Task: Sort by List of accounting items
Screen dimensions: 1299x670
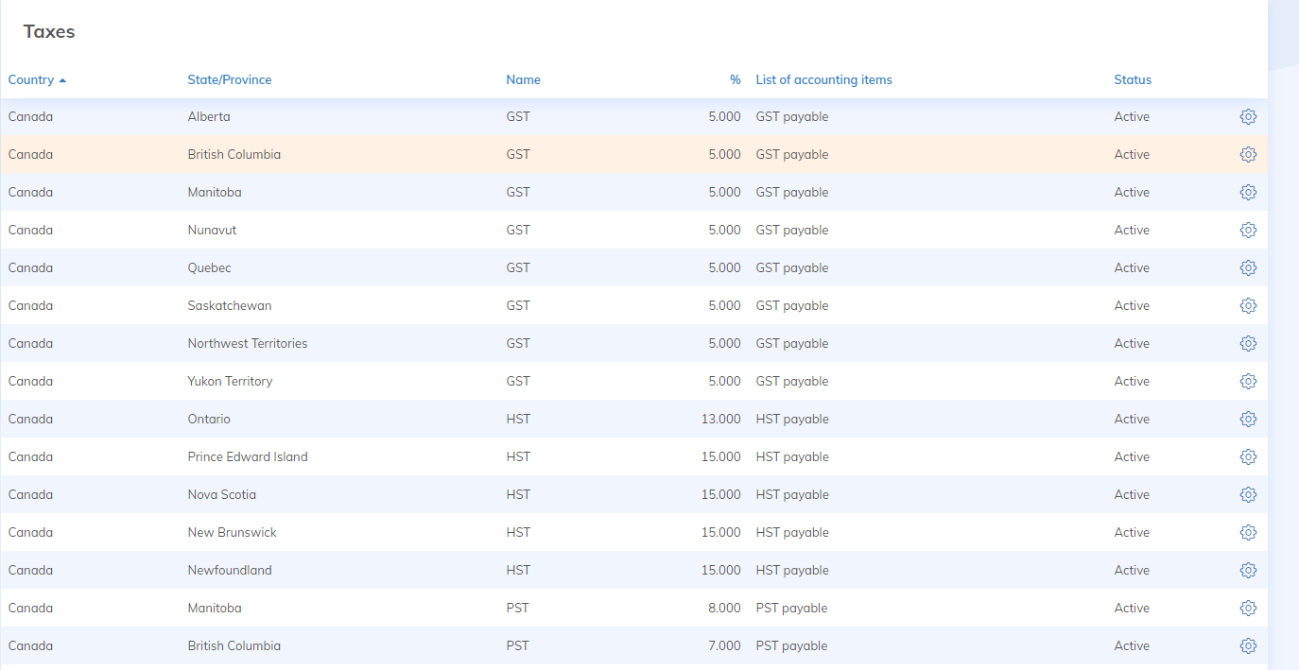Action: [x=823, y=80]
